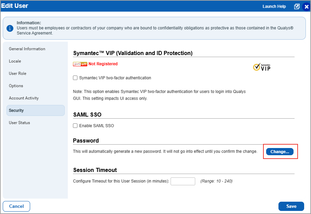The image size is (311, 214).
Task: Enable Symantec VIP two-factor authentication checkbox
Action: [x=75, y=78]
